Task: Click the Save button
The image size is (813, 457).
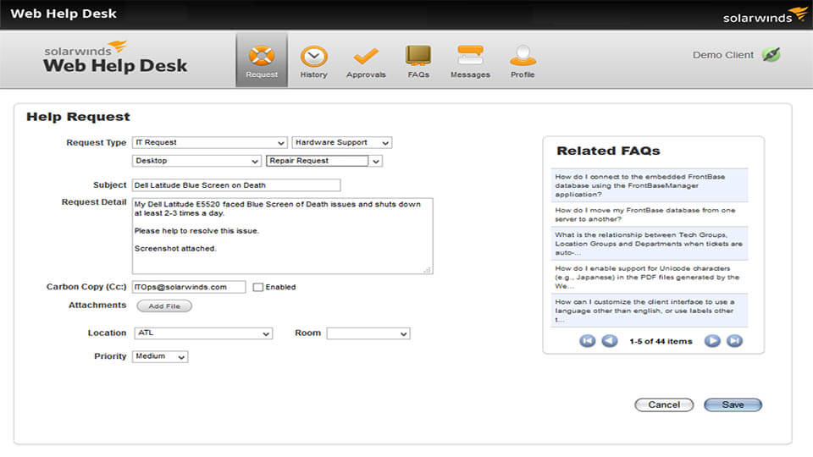Action: [733, 405]
